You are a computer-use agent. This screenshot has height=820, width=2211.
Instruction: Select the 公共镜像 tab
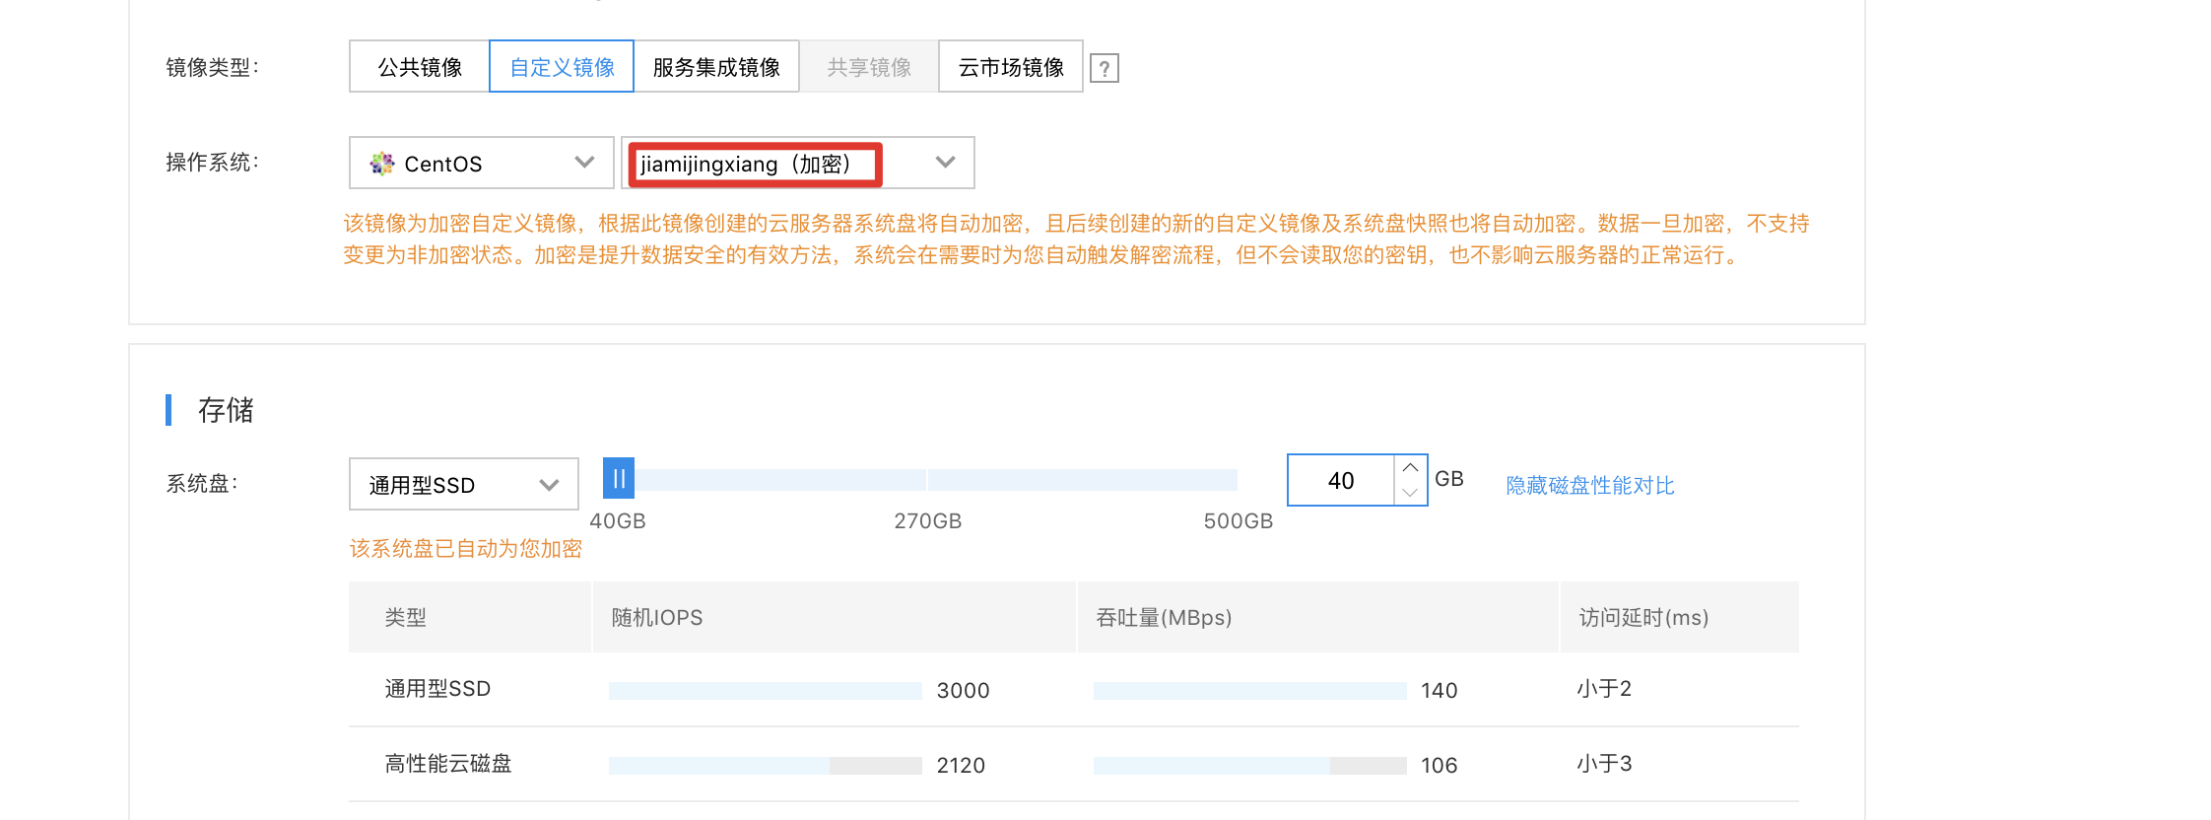(x=420, y=67)
